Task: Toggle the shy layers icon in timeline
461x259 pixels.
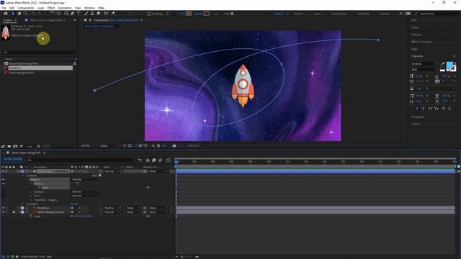Action: [147, 160]
